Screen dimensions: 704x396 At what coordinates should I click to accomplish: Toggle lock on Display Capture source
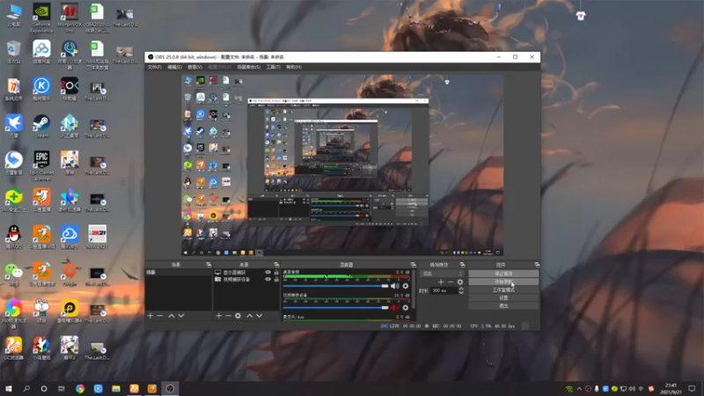pyautogui.click(x=276, y=273)
